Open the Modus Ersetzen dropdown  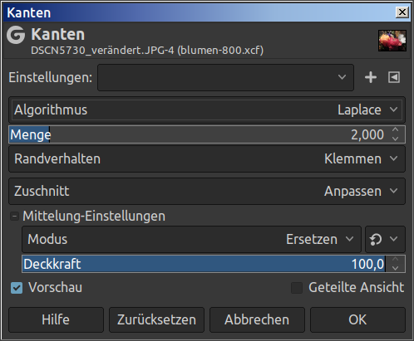pos(191,239)
